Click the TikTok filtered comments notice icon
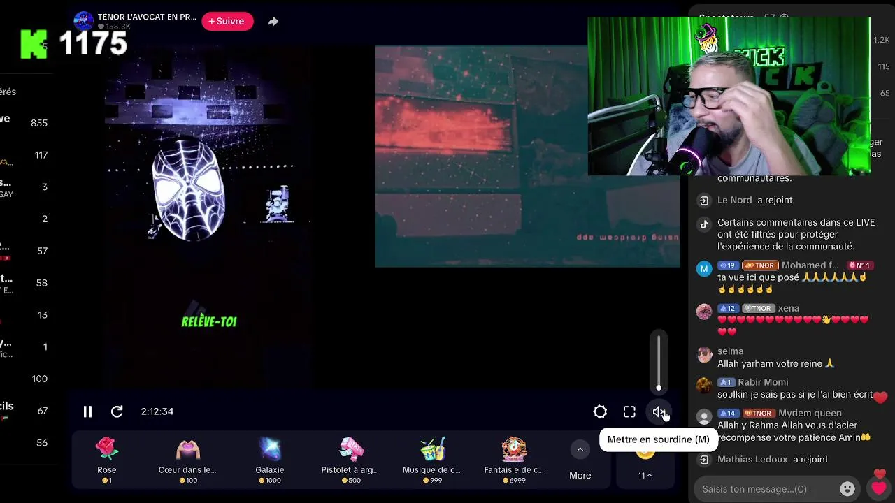This screenshot has height=503, width=895. [704, 224]
